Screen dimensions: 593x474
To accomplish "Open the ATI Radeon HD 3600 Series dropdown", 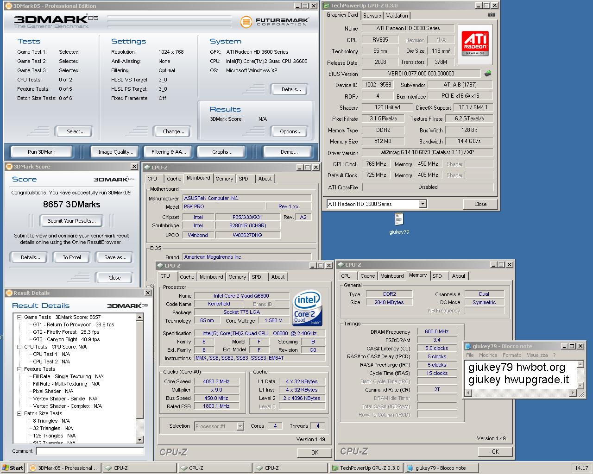I will (x=423, y=204).
